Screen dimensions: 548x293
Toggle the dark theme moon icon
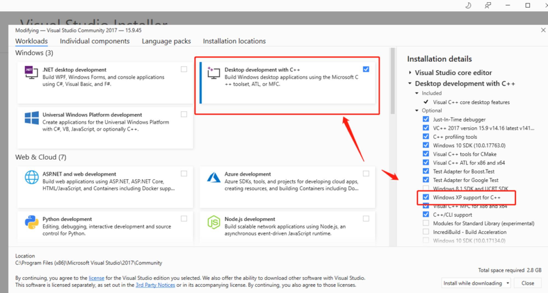pos(468,5)
